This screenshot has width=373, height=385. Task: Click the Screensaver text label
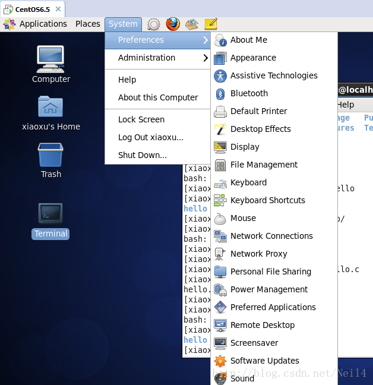pos(254,343)
